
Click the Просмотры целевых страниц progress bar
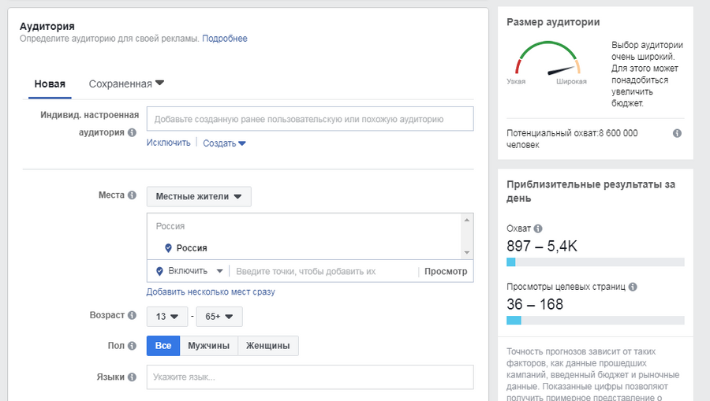596,320
